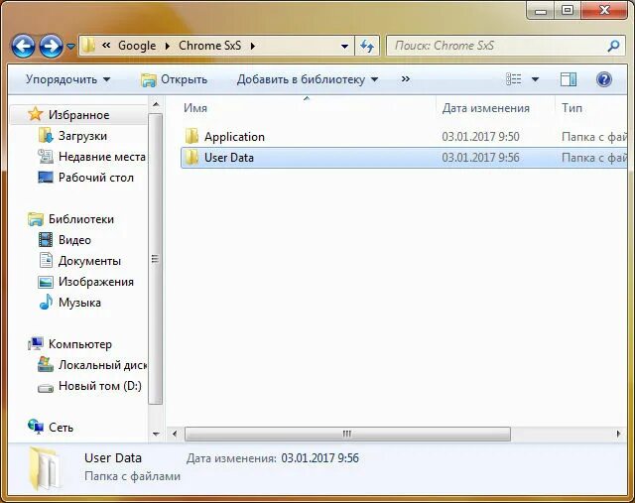Close the Explorer window

coord(604,11)
